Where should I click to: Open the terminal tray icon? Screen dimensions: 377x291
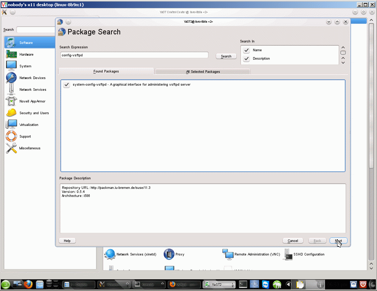click(243, 285)
